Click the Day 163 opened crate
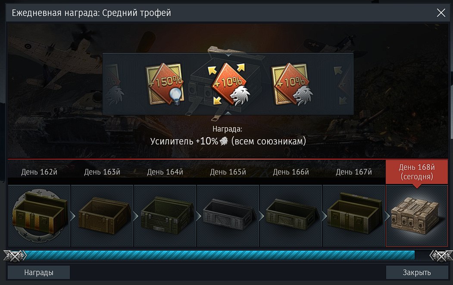Image resolution: width=453 pixels, height=285 pixels. coord(102,216)
